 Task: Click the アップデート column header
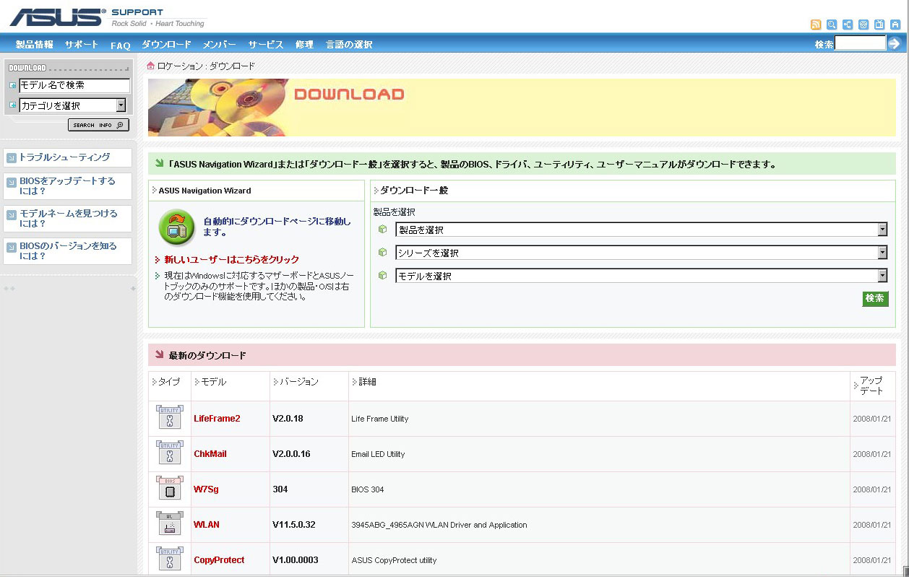[871, 385]
